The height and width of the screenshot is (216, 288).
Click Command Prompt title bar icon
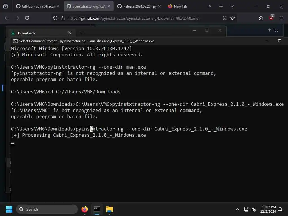[15, 41]
